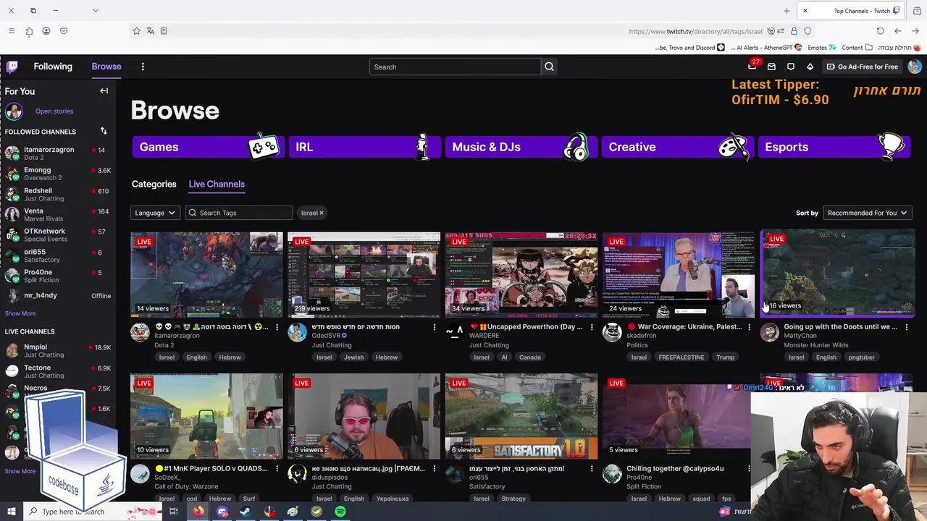Open options menu for MattyChan stream
The height and width of the screenshot is (521, 927).
(906, 327)
